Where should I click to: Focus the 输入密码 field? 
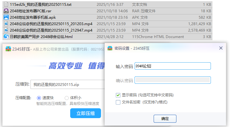(173, 66)
